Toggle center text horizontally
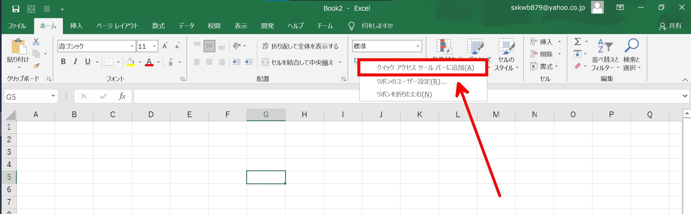 point(209,62)
